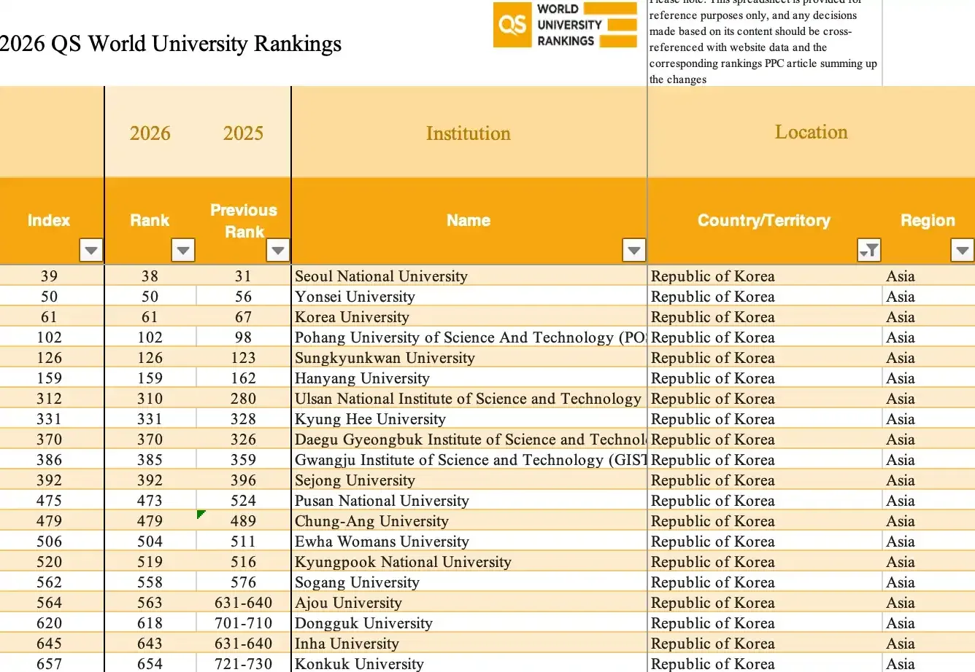Open the Region column filter dropdown
Image resolution: width=975 pixels, height=672 pixels.
[x=962, y=250]
